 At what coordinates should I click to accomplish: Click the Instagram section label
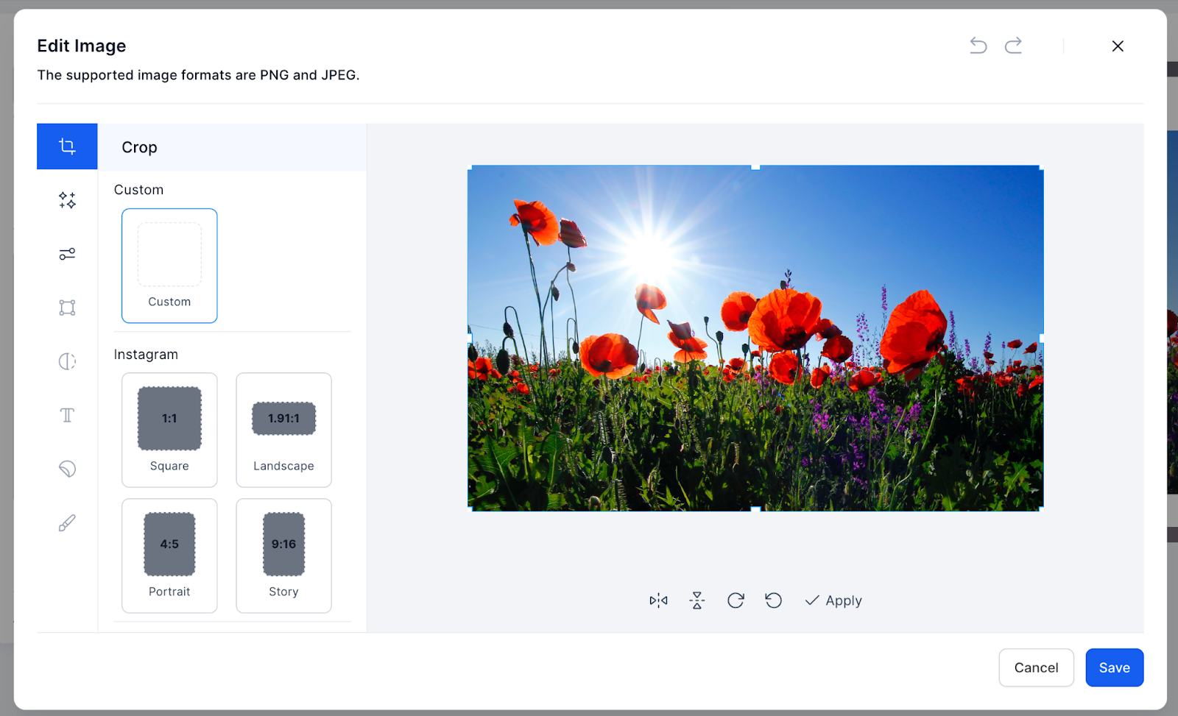point(146,355)
